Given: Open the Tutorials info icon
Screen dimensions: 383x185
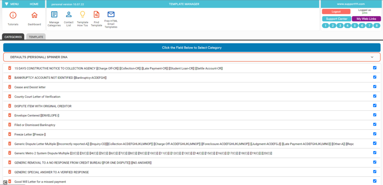Looking at the screenshot, I should pos(13,15).
